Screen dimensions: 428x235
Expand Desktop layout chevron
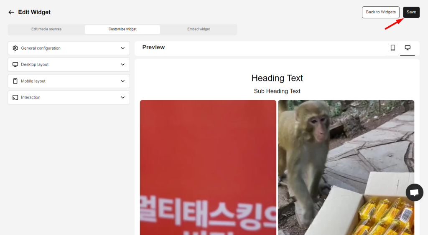123,65
